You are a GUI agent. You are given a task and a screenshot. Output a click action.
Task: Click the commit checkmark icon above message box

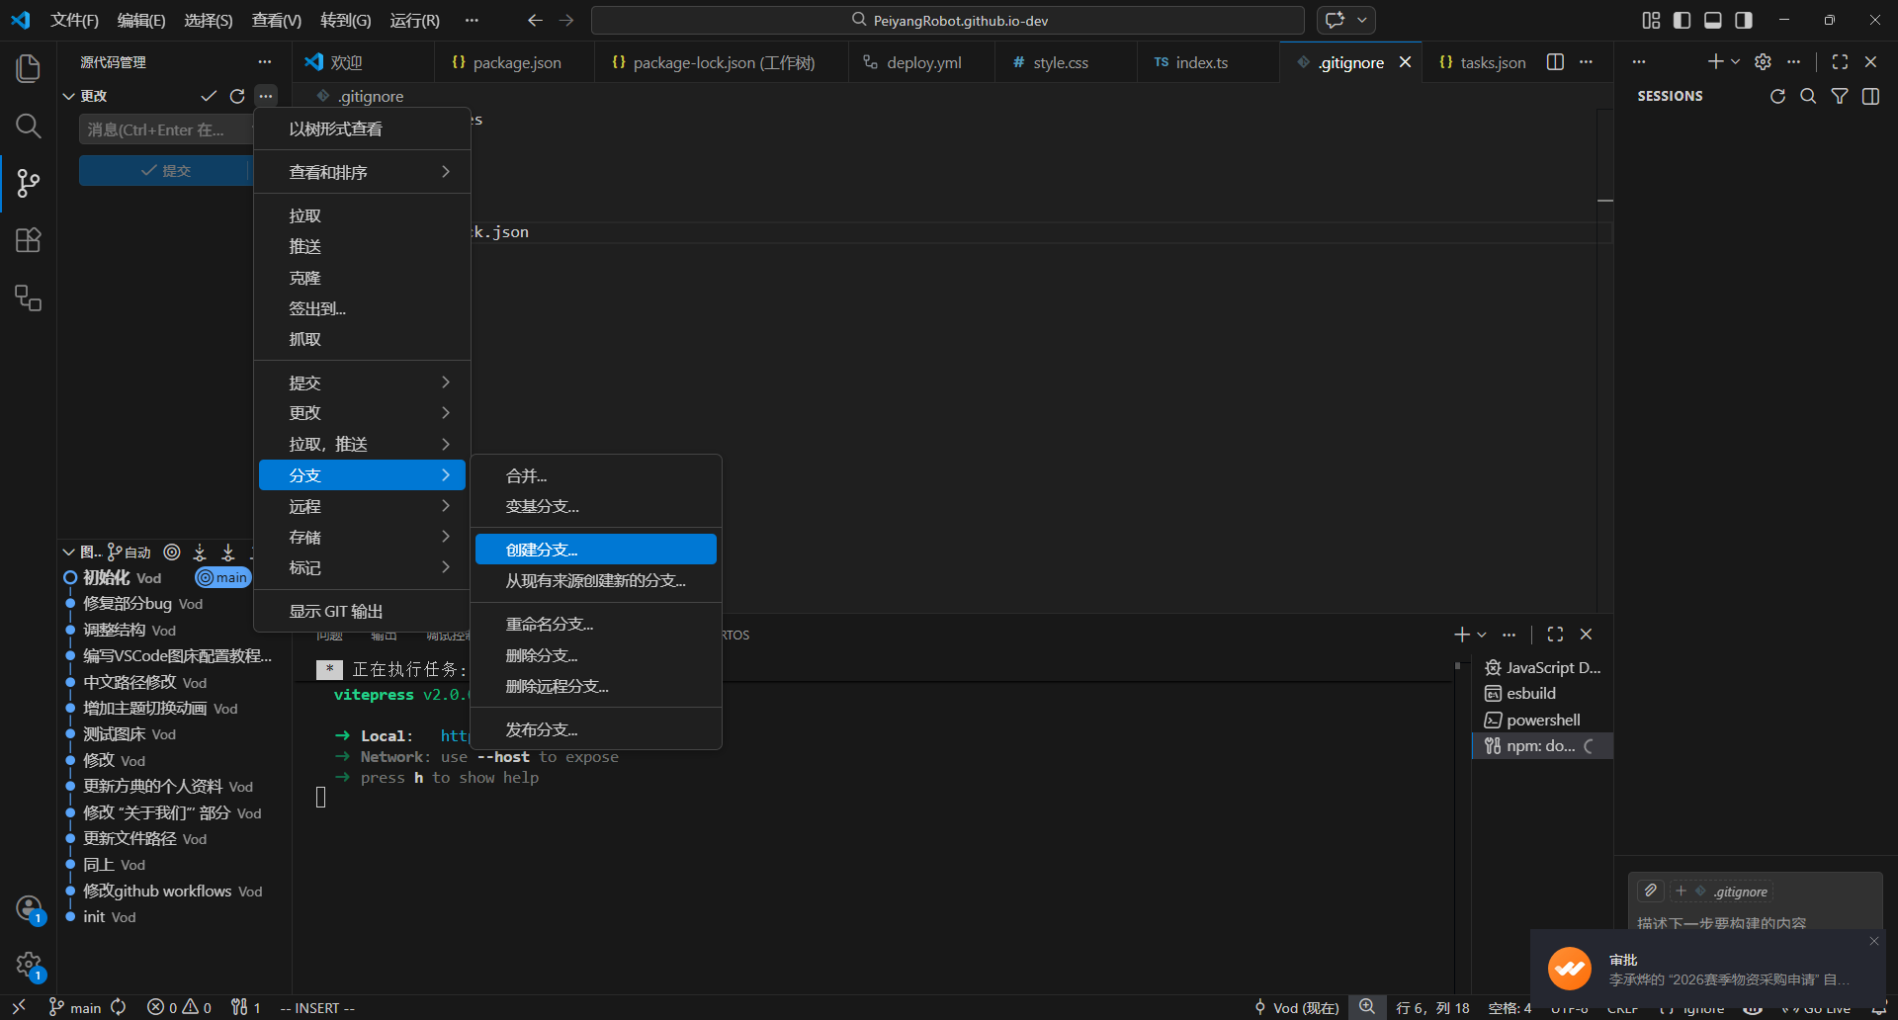point(209,96)
